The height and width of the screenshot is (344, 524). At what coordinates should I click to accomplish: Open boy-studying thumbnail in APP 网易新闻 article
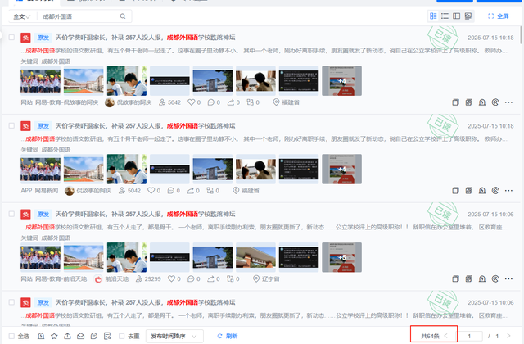[x=127, y=170]
